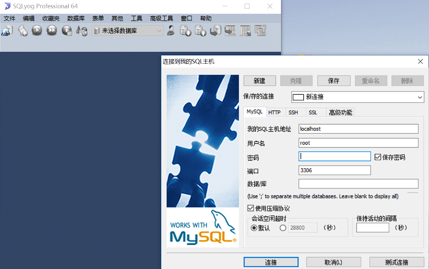Open the 帮助 menu
This screenshot has width=429, height=269.
pyautogui.click(x=206, y=18)
